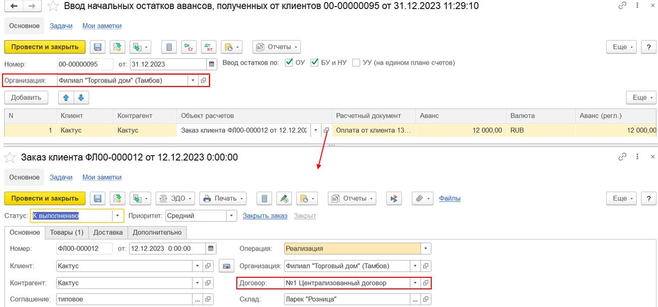Expand the Организация dropdown in top document
658x307 pixels.
pyautogui.click(x=193, y=80)
